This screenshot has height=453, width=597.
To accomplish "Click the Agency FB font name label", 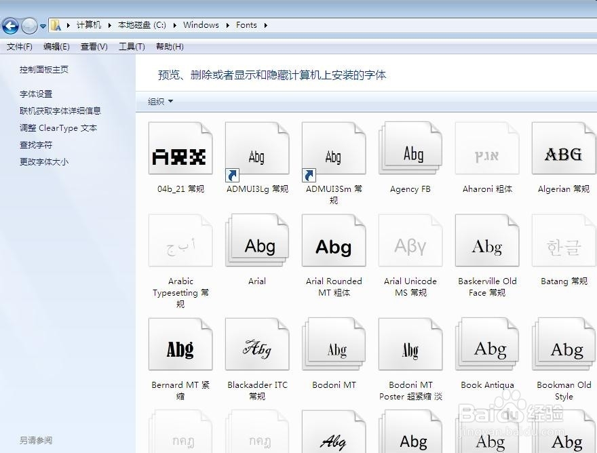I will click(410, 189).
